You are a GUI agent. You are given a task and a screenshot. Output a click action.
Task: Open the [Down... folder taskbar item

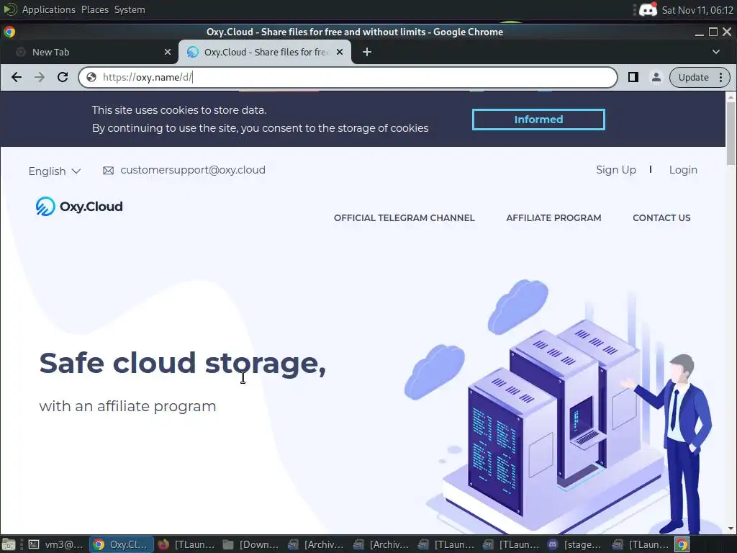[x=250, y=544]
